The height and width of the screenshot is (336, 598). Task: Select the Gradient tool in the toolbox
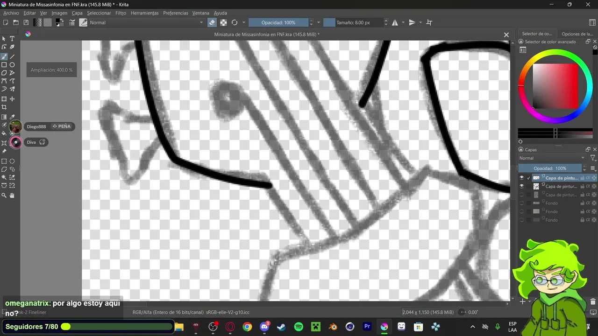pyautogui.click(x=4, y=117)
